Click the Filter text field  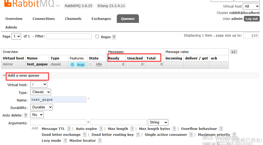[x=69, y=36]
